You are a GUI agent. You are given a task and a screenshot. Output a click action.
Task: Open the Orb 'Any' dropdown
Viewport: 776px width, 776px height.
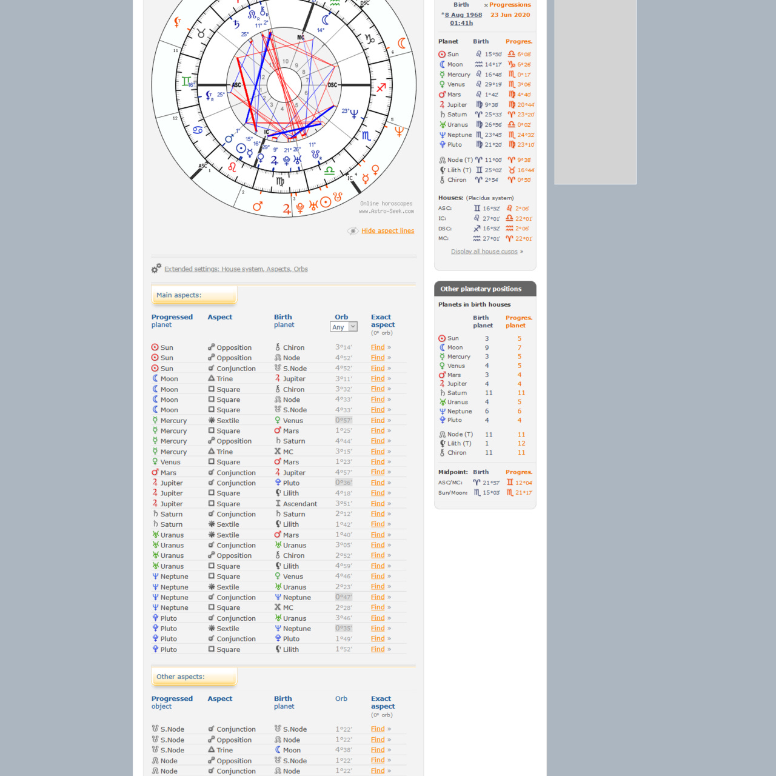(344, 327)
